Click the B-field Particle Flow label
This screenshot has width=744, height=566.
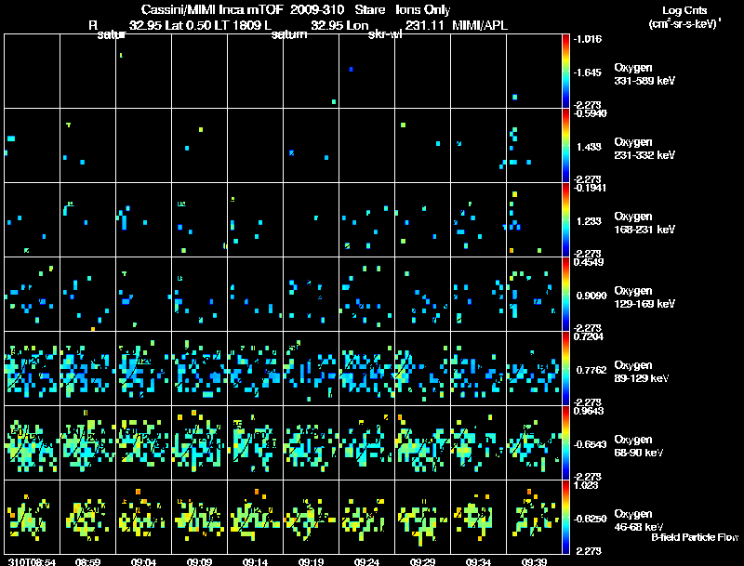click(695, 537)
